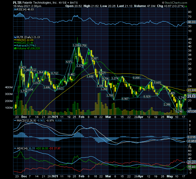Click the 1.606 retrace label
Screen dimensions: 196x179
tap(47, 87)
